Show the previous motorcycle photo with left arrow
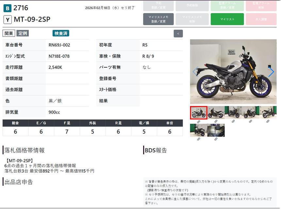Screen dimensions: 281x217 coord(195,72)
